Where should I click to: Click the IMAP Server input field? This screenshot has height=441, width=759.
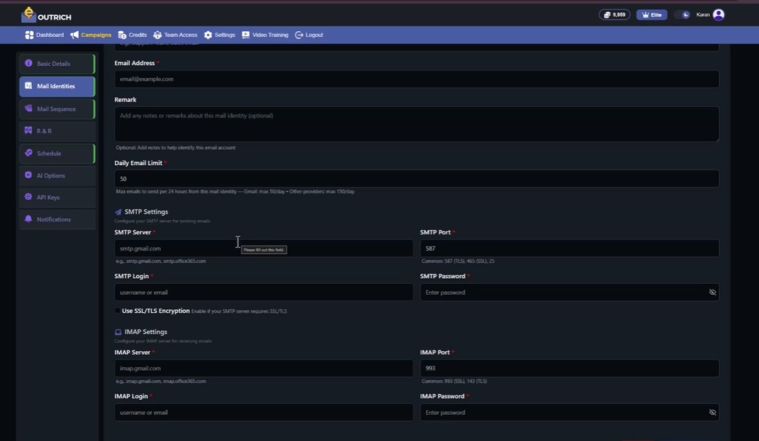tap(264, 369)
